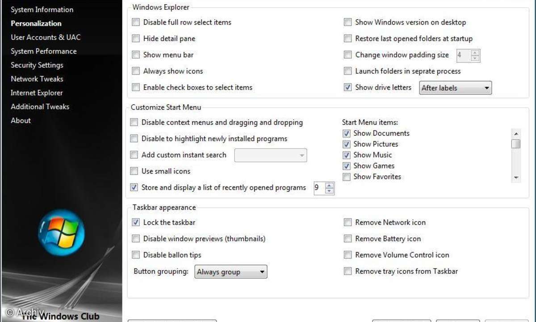Click the Windows logo orb in sidebar
Image resolution: width=536 pixels, height=322 pixels.
[x=61, y=233]
